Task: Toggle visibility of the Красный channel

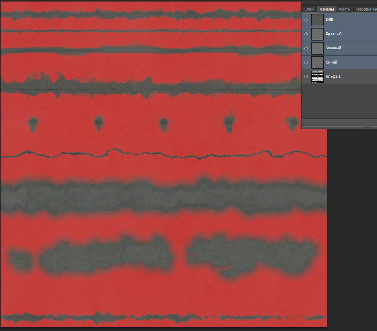Action: (306, 34)
